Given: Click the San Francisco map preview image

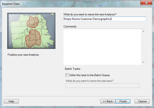Looking at the screenshot, I should [x=31, y=31].
